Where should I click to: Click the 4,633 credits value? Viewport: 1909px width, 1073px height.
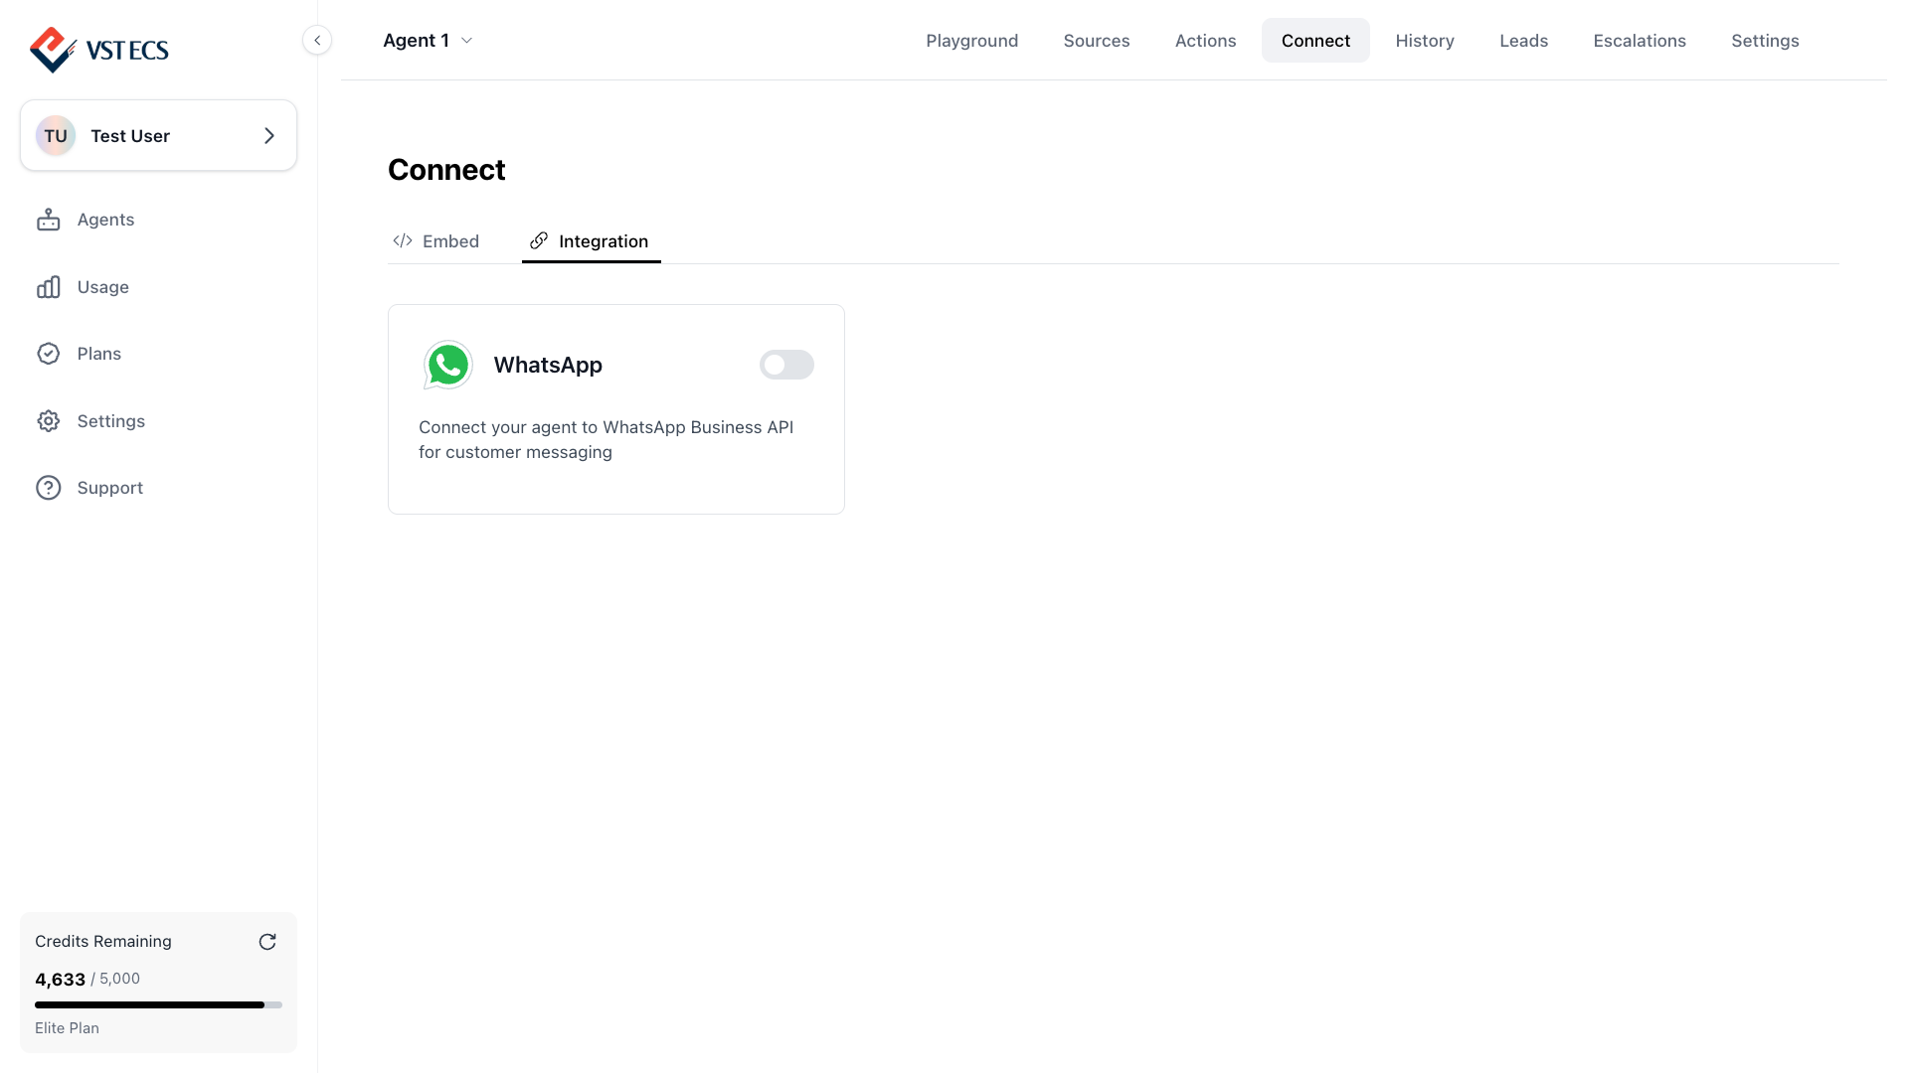(60, 980)
